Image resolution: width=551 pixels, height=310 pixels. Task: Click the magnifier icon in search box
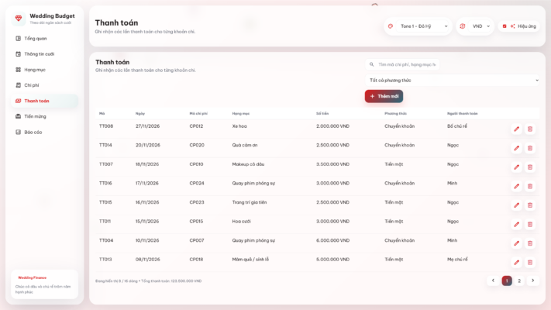click(371, 64)
